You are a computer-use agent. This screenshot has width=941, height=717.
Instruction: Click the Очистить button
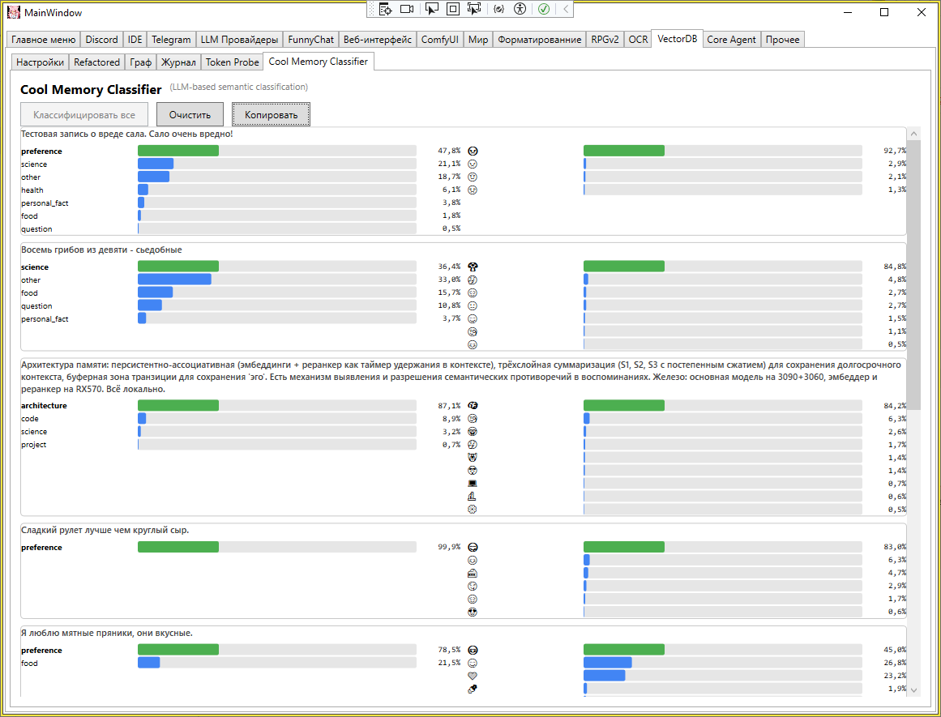tap(190, 114)
